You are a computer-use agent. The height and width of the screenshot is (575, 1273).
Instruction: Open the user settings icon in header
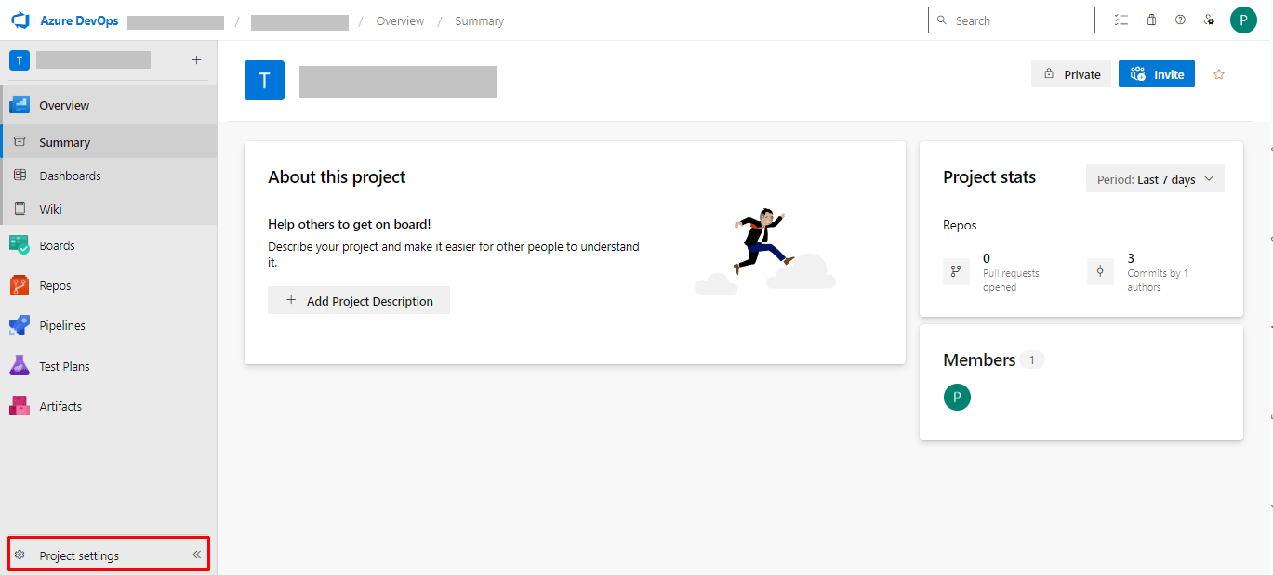coord(1209,20)
